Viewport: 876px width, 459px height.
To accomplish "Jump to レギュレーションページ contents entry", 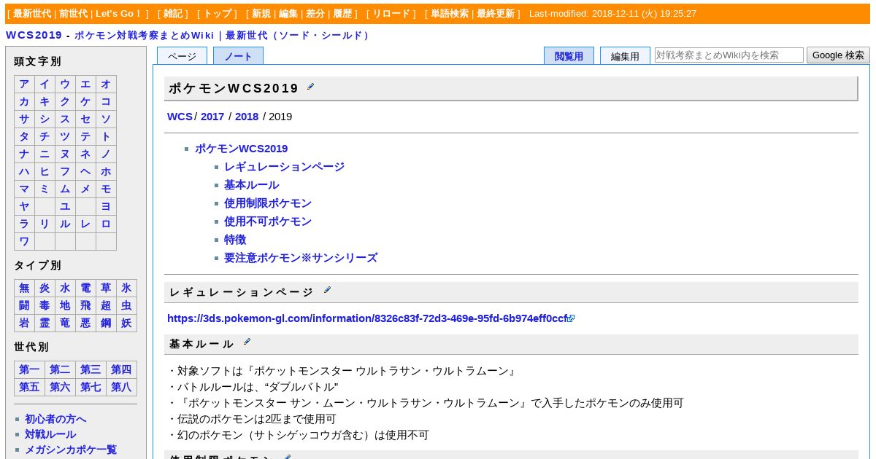I will coord(284,167).
